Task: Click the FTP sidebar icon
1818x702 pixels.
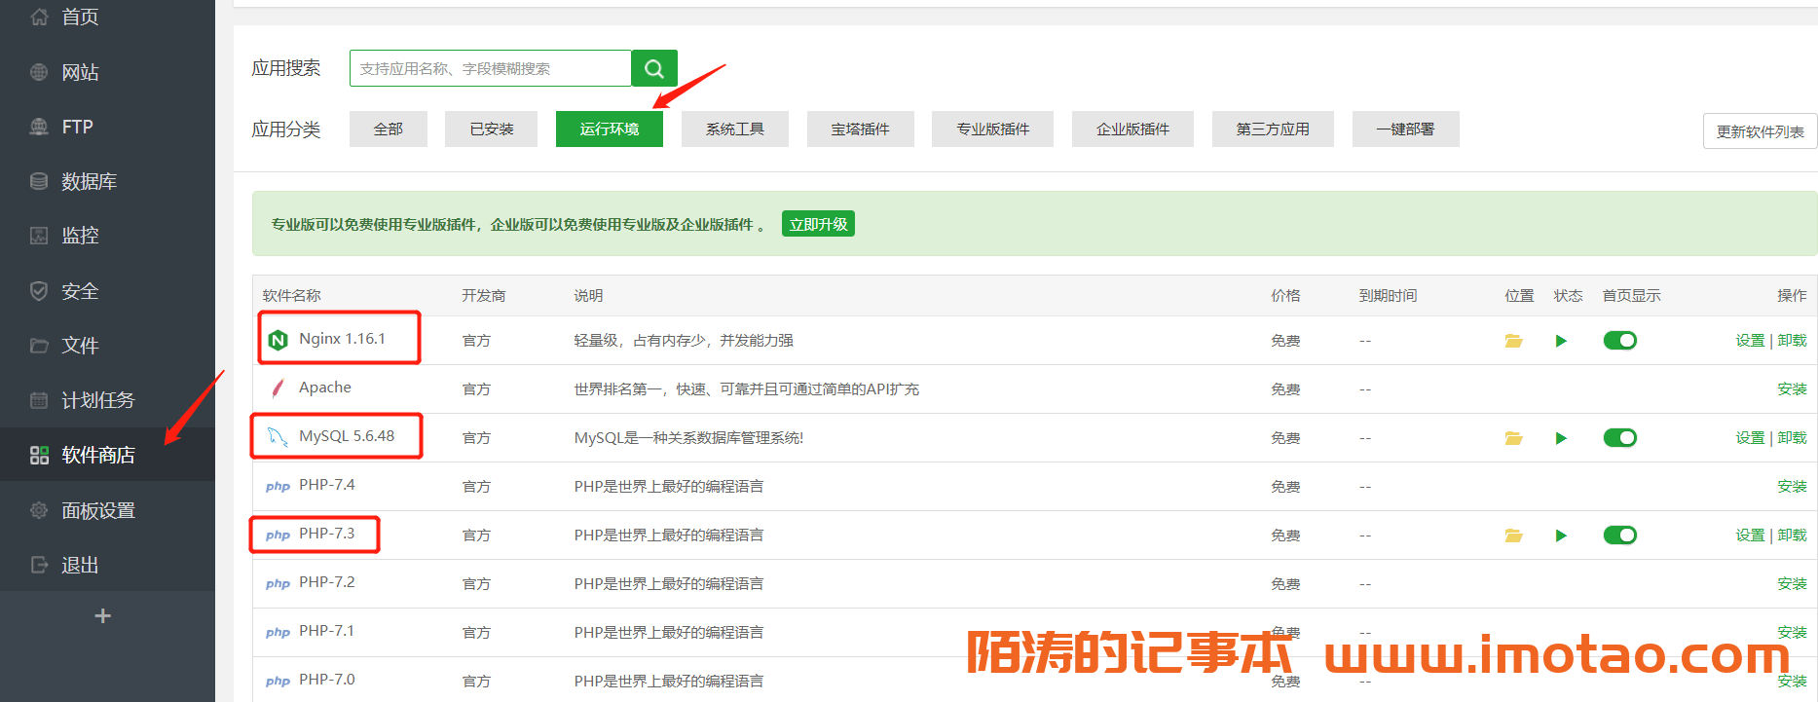Action: point(39,127)
